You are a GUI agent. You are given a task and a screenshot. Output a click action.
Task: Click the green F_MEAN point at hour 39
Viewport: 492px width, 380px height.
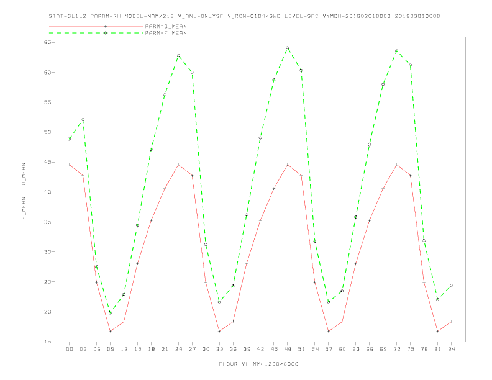click(247, 215)
